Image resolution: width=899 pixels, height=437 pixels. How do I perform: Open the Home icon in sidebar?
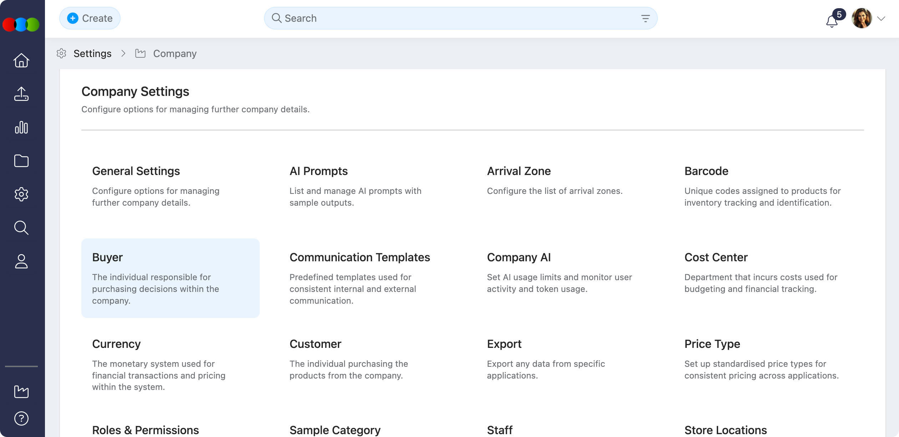21,60
